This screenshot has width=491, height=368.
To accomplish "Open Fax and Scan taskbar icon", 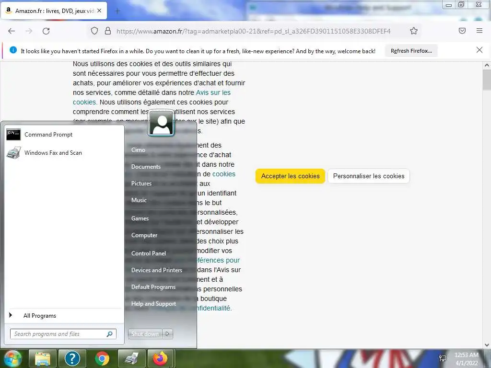I will pos(131,358).
